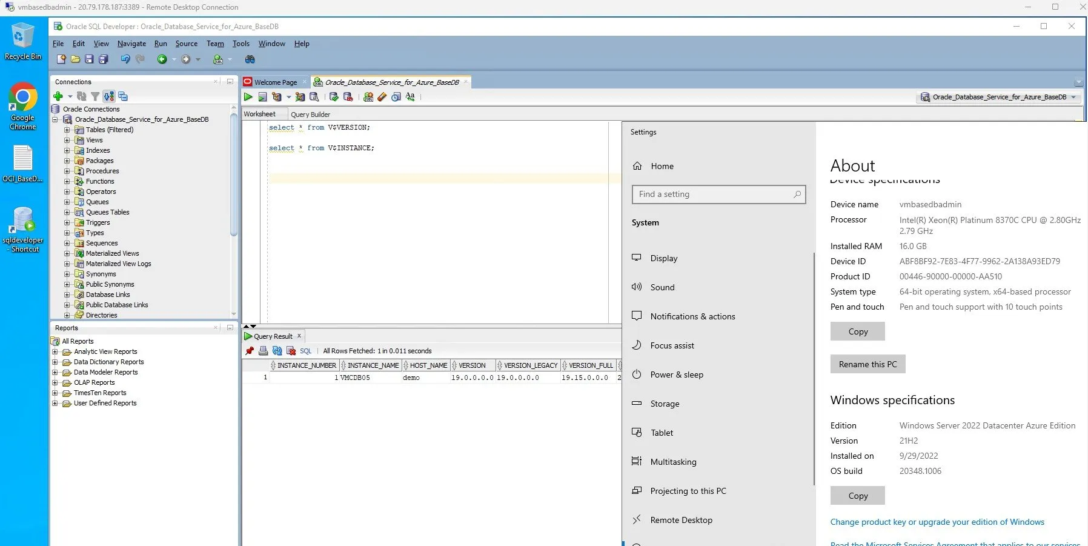1088x546 pixels.
Task: Click the Refresh icon in Query Result toolbar
Action: [x=277, y=351]
